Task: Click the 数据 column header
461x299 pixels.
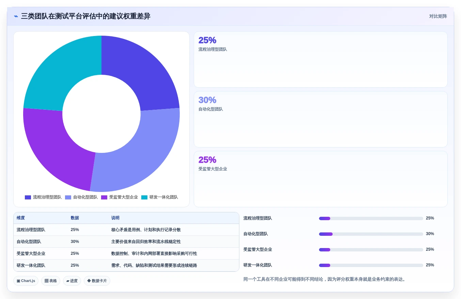Action: (75, 218)
